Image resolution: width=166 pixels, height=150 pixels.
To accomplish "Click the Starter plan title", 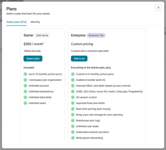I will tap(28, 35).
